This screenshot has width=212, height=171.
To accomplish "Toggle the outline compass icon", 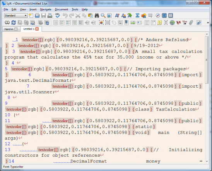I will point(158,16).
